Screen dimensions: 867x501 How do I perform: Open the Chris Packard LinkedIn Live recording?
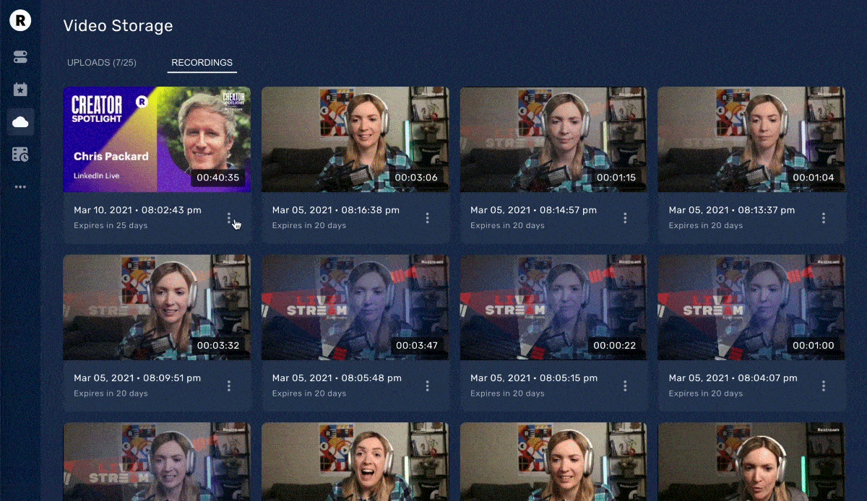(157, 139)
